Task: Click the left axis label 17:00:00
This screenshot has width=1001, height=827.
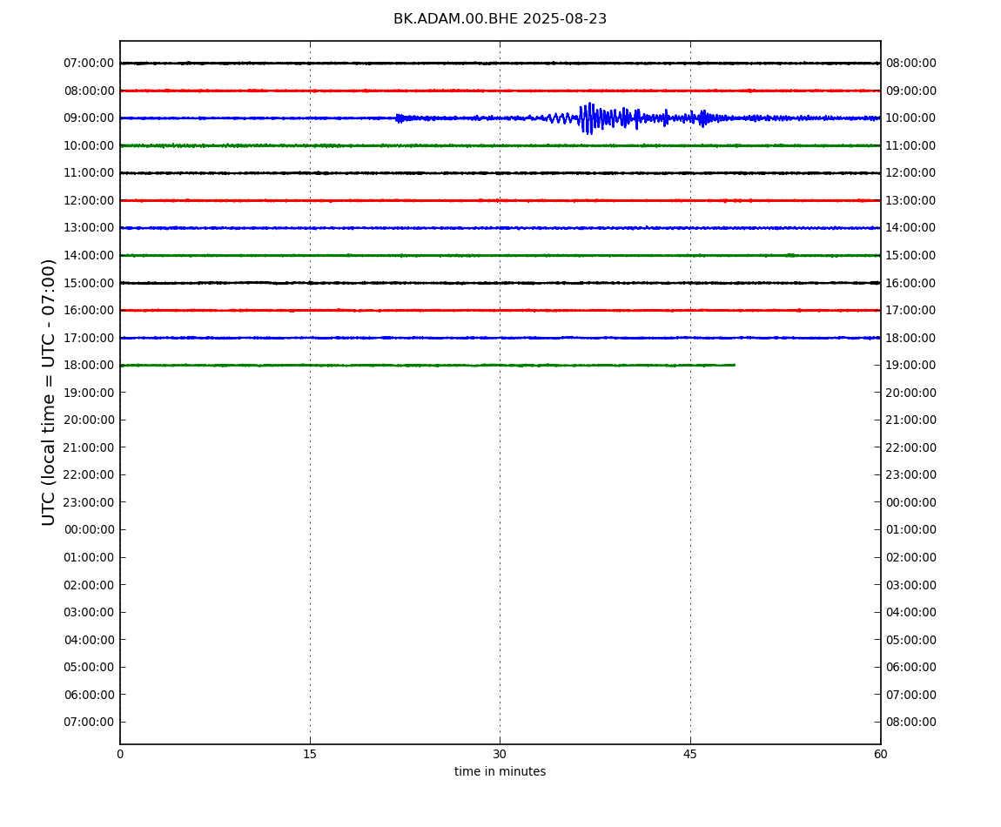Action: tap(89, 338)
